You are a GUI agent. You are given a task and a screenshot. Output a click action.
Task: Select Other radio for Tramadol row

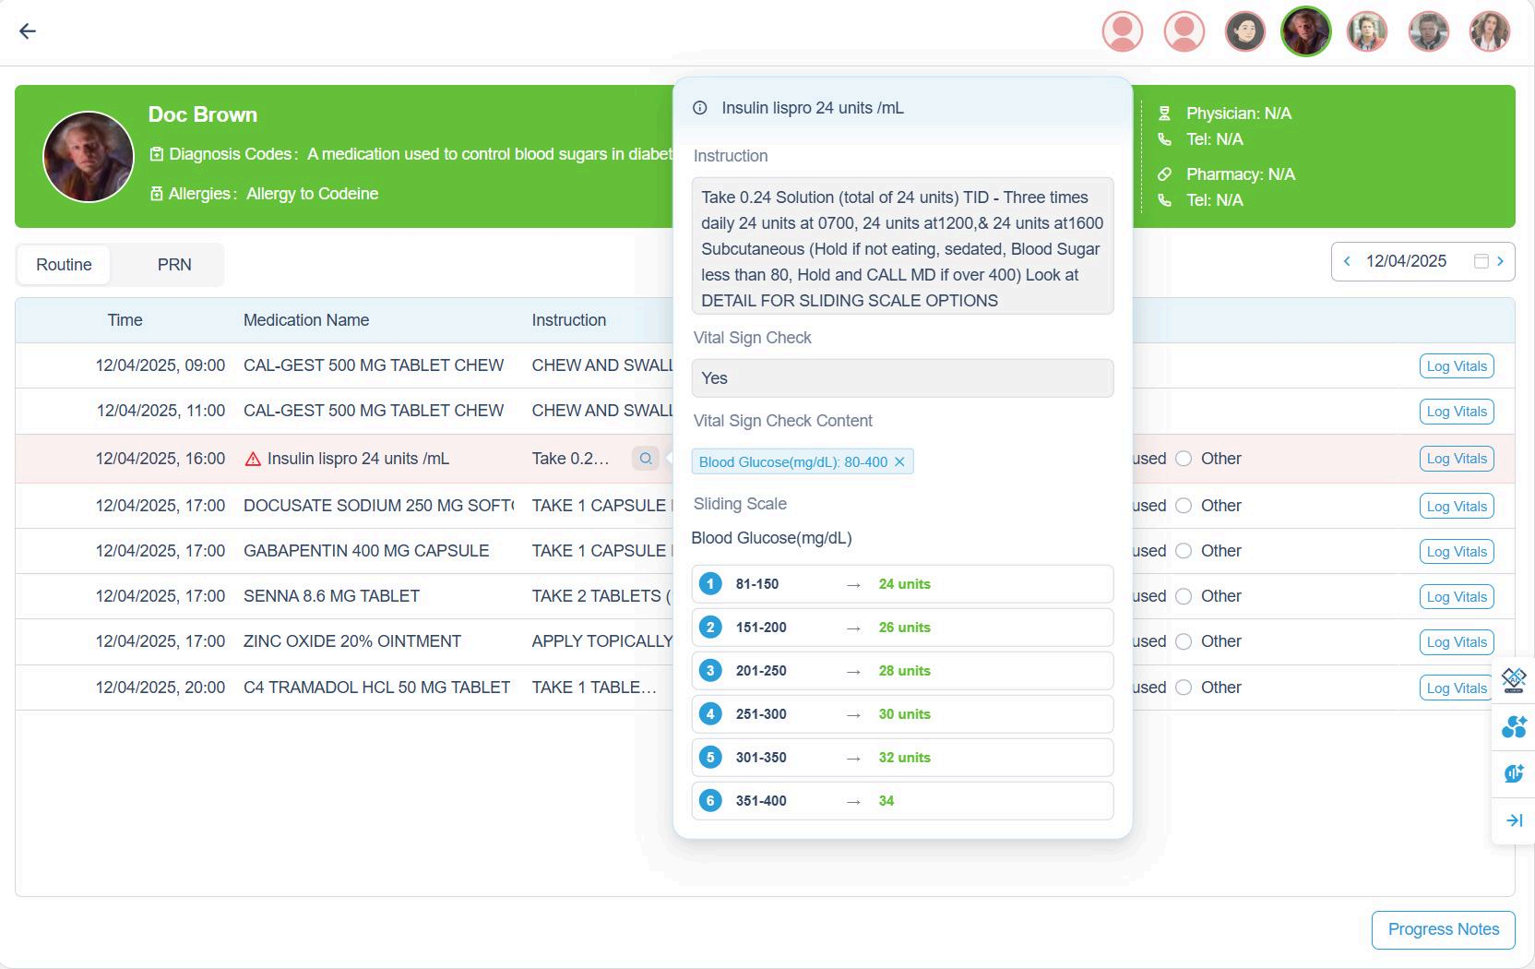tap(1184, 688)
